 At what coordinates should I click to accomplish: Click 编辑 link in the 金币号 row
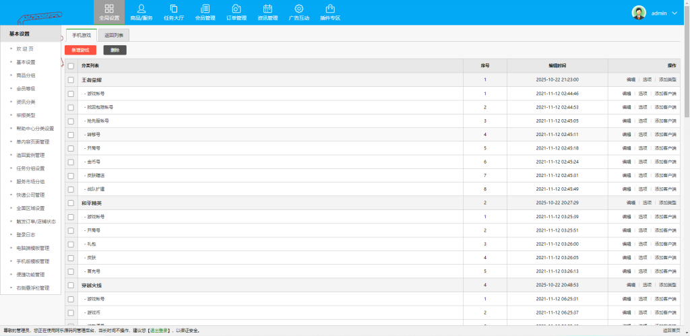pos(627,162)
